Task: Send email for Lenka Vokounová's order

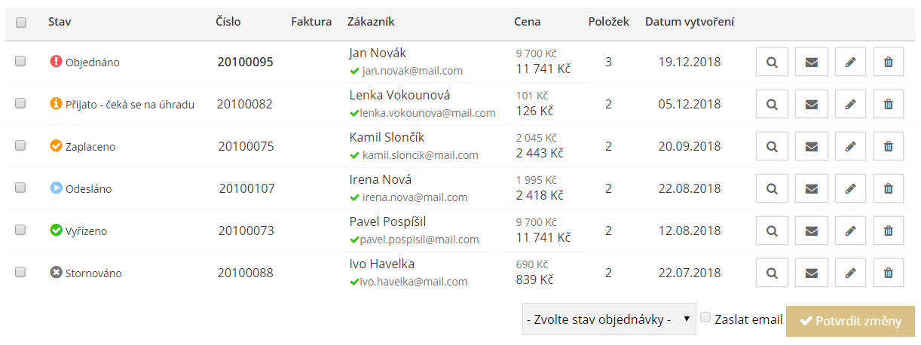Action: click(811, 105)
